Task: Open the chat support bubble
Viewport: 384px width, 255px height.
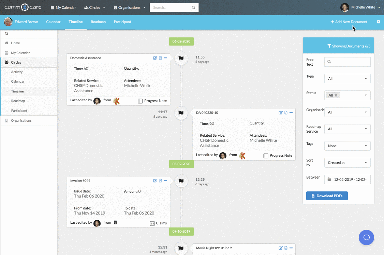Action: [366, 237]
